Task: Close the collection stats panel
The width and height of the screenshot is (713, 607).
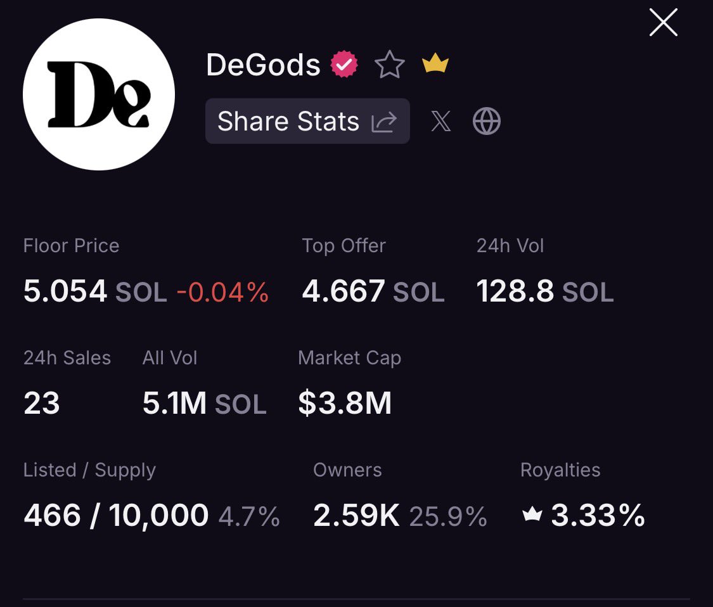Action: (663, 23)
